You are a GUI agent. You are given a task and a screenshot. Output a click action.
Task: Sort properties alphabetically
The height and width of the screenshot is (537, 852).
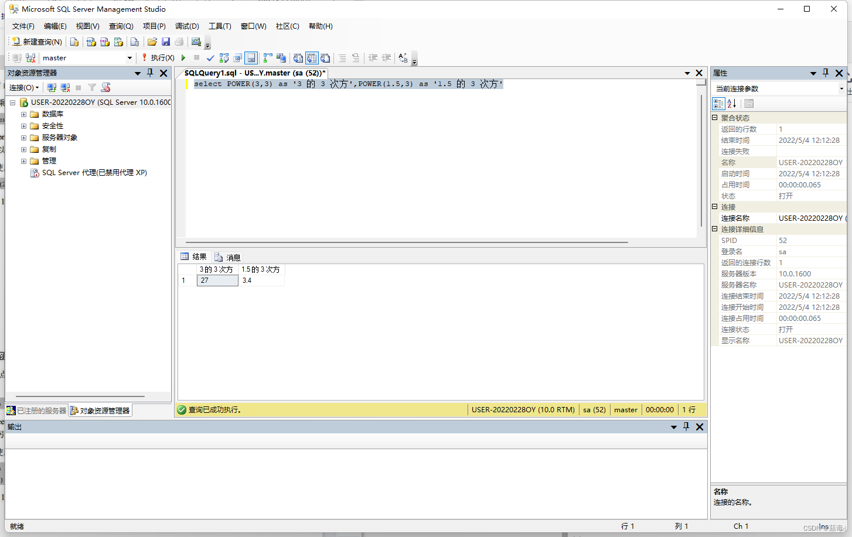pyautogui.click(x=732, y=104)
